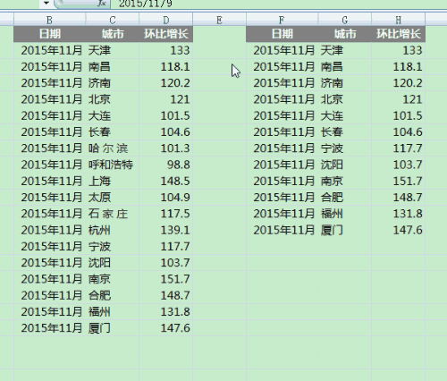Click 148.7 in column H
Screen dimensions: 447x381
(399, 198)
